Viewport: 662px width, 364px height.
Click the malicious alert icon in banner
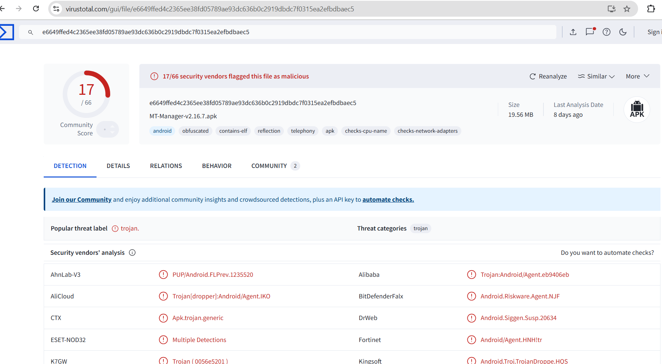[x=154, y=76]
